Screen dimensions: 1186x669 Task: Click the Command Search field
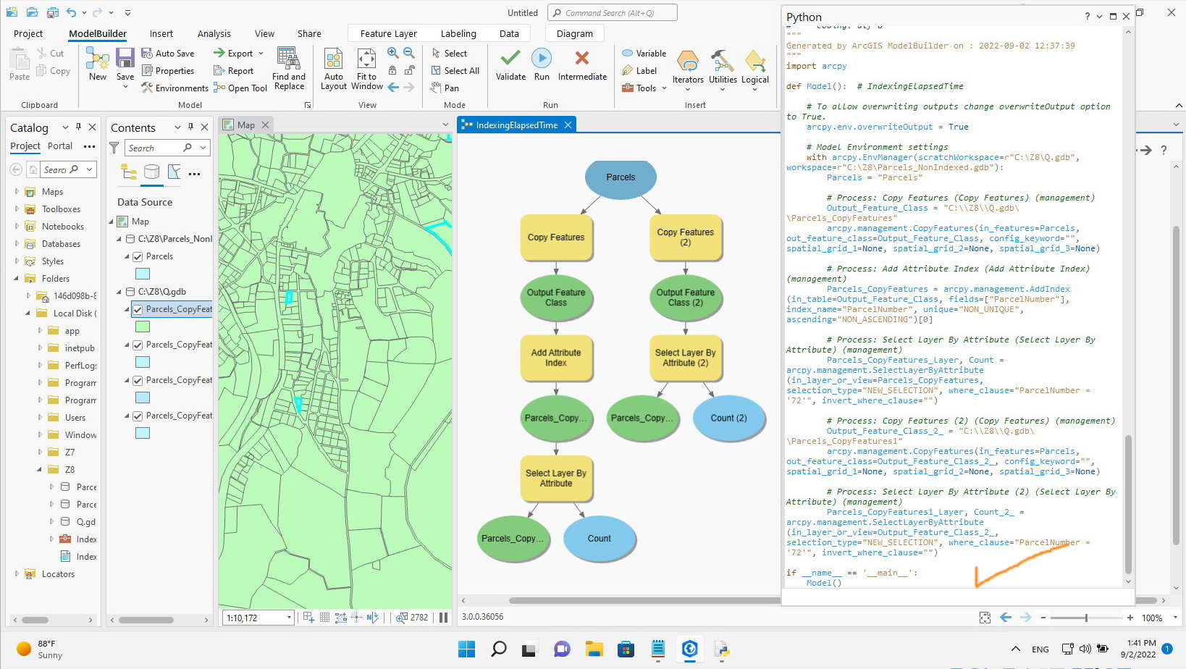click(612, 12)
